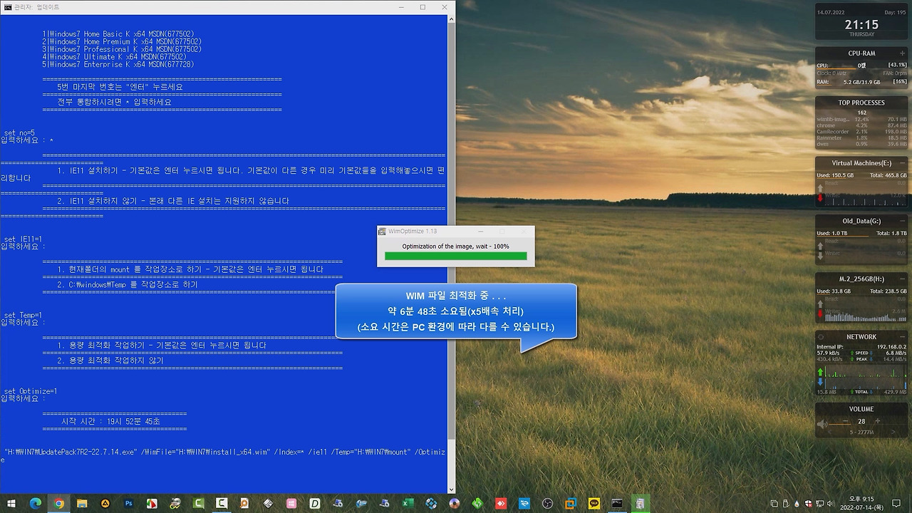Open the command prompt window system menu
This screenshot has height=513, width=912.
[x=7, y=6]
